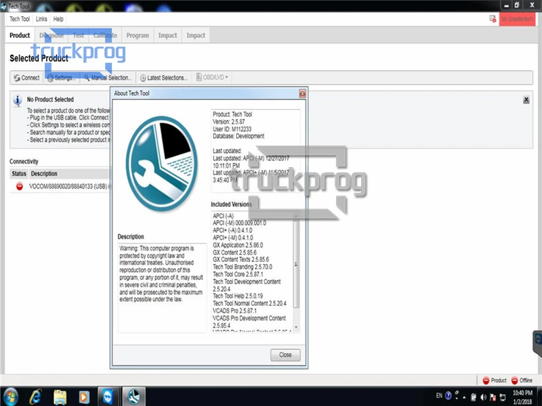The image size is (542, 406).
Task: Select 'Tech Tool Help 2.5.0.19' entry
Action: click(238, 296)
